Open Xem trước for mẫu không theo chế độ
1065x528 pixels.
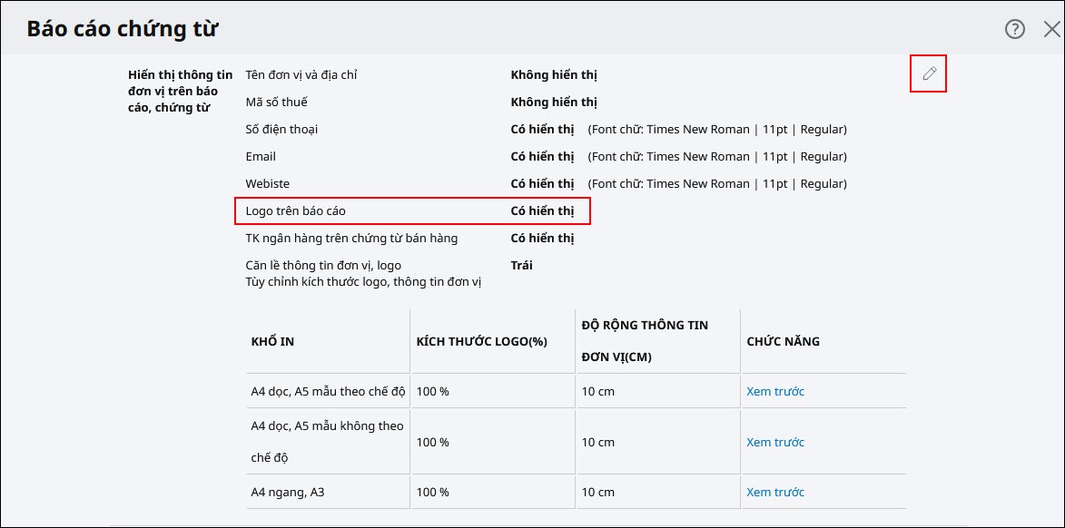[x=775, y=442]
